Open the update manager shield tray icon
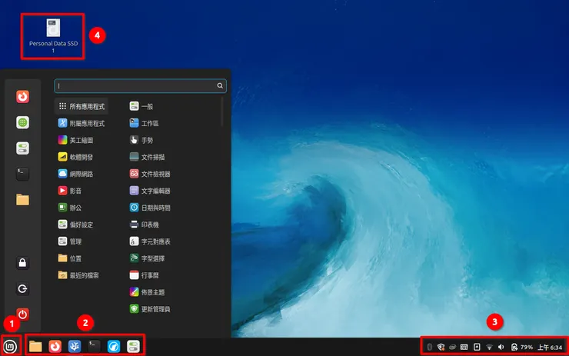Image resolution: width=569 pixels, height=356 pixels. 441,348
